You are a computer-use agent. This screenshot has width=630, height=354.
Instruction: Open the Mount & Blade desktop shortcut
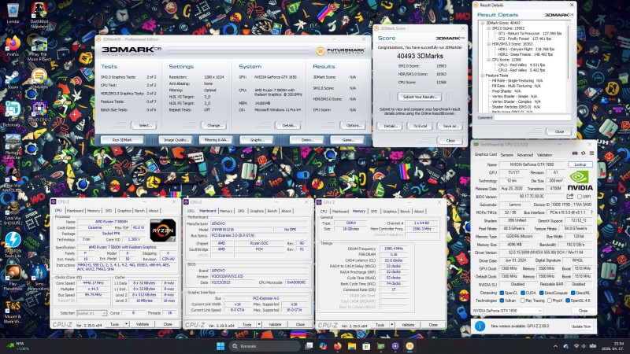click(x=13, y=312)
